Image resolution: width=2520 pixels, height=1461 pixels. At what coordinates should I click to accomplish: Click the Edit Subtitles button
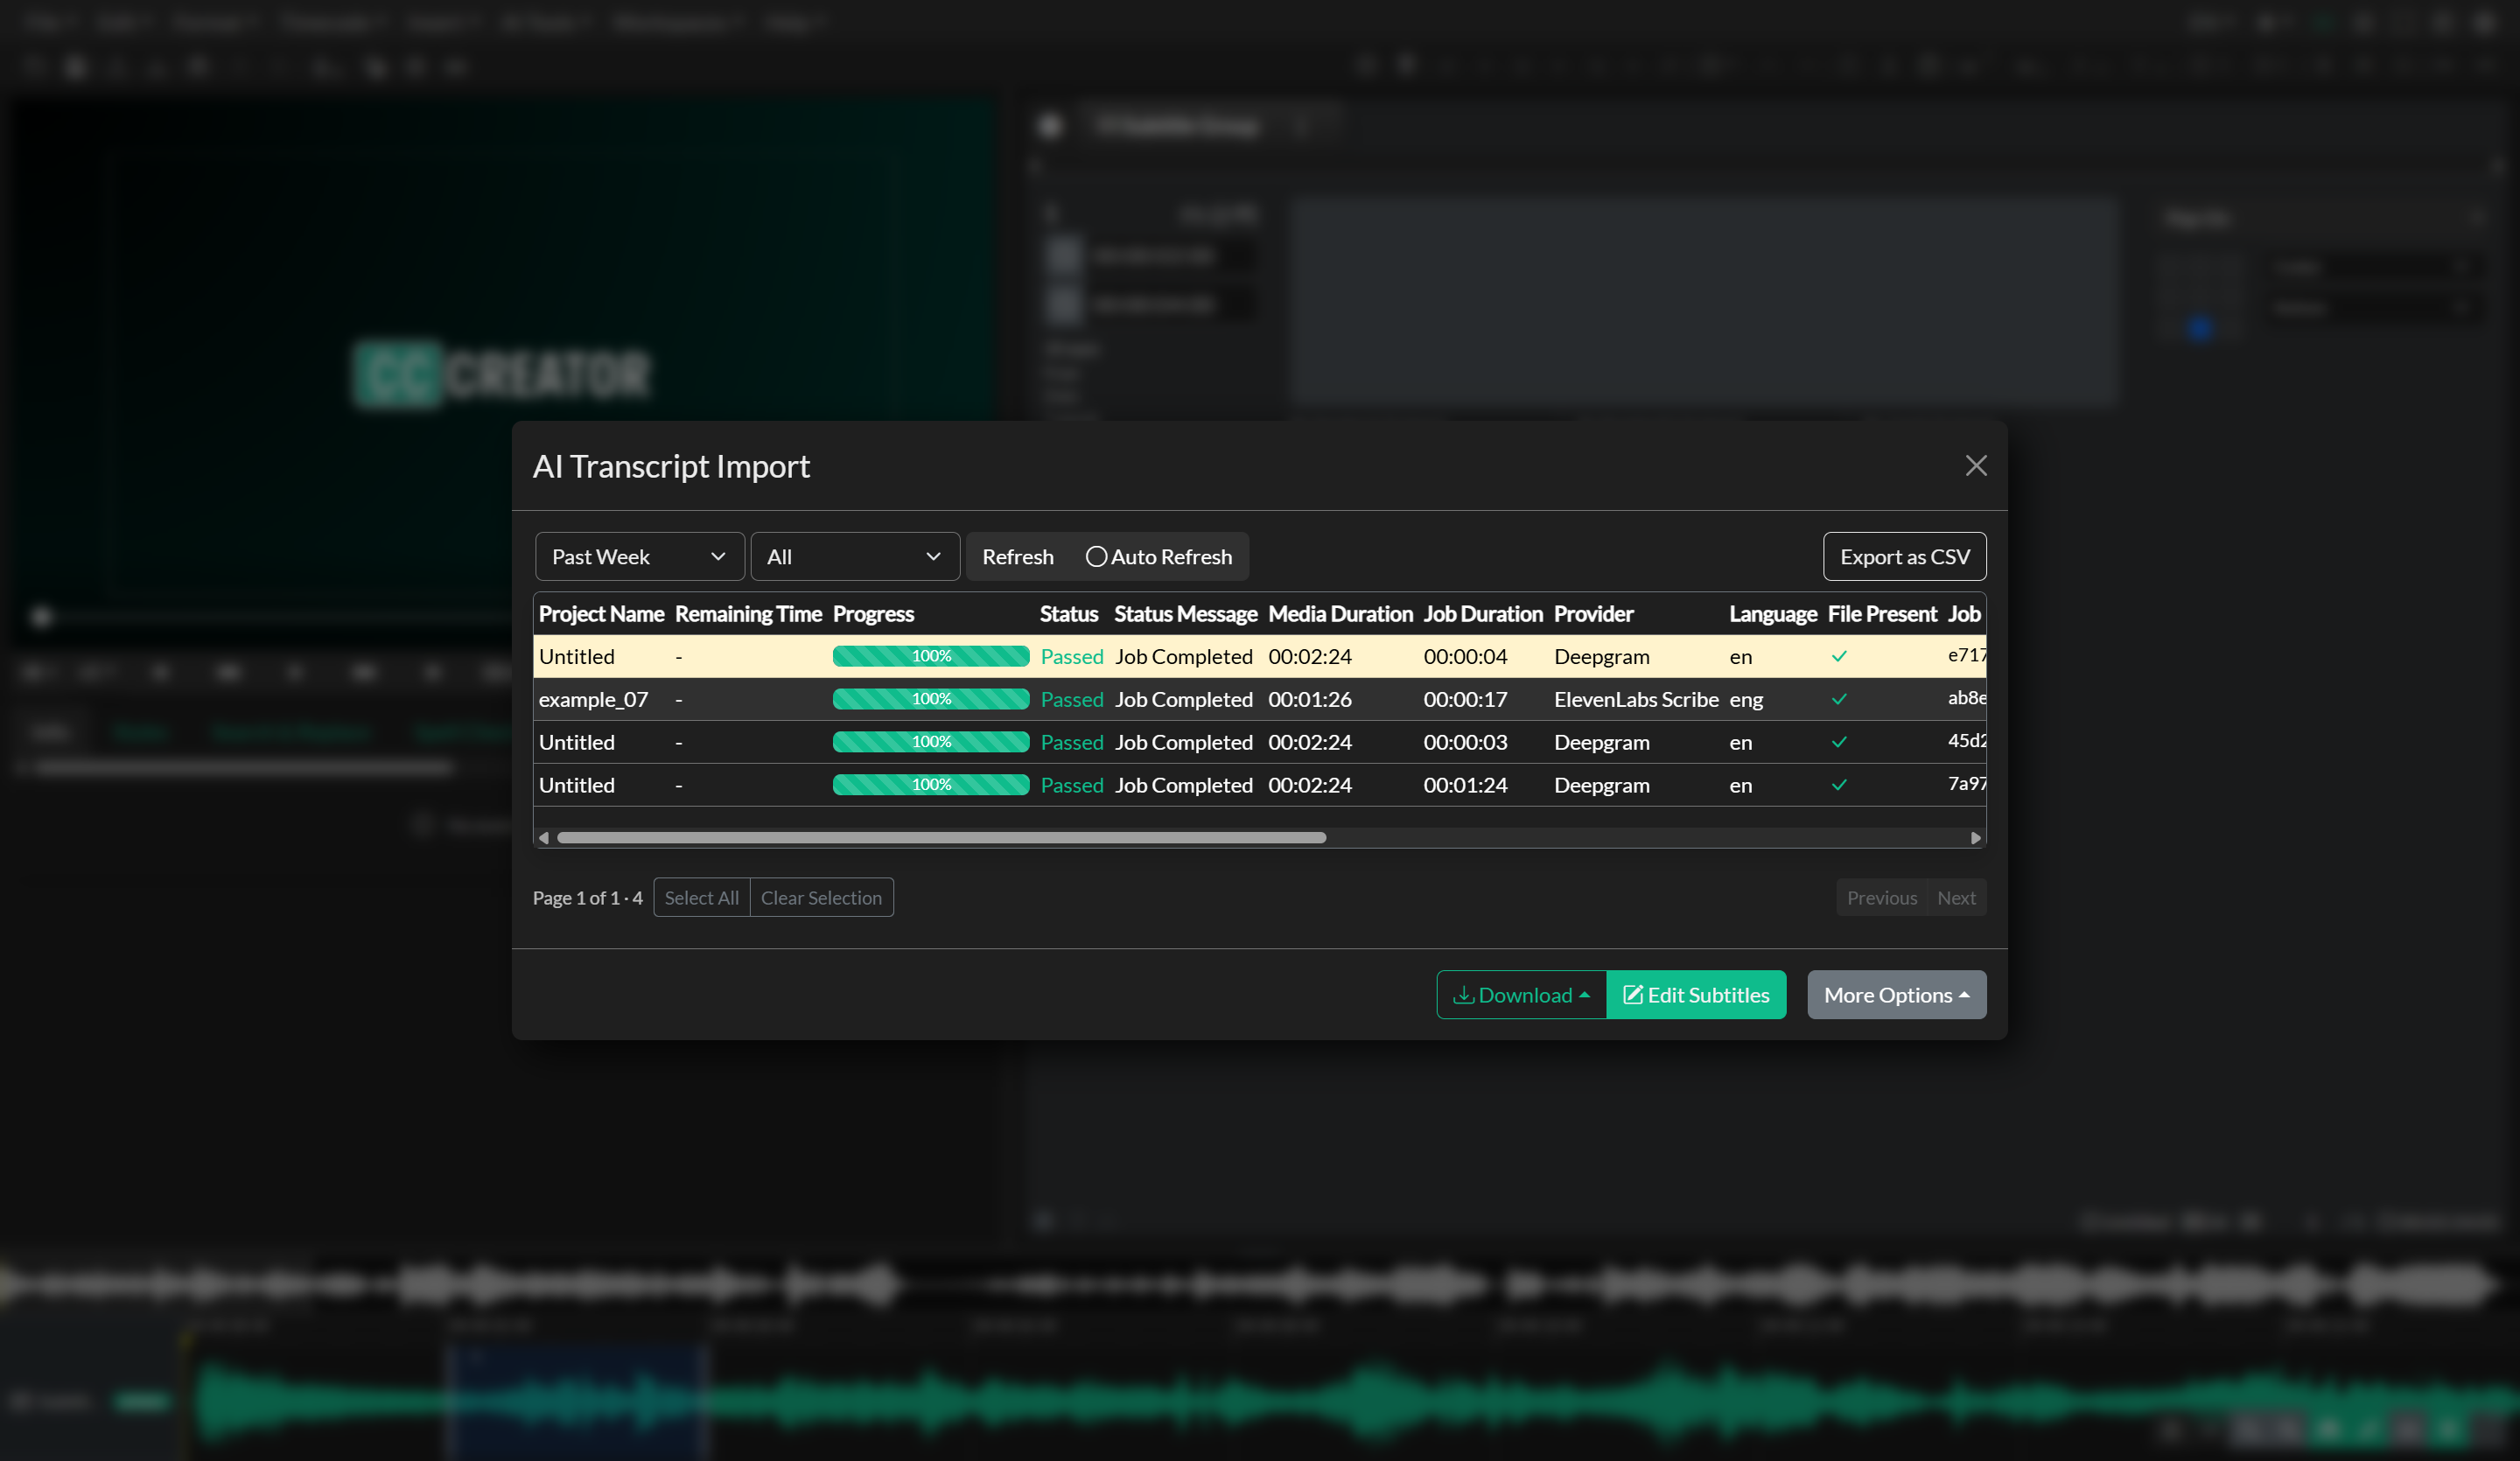1696,994
